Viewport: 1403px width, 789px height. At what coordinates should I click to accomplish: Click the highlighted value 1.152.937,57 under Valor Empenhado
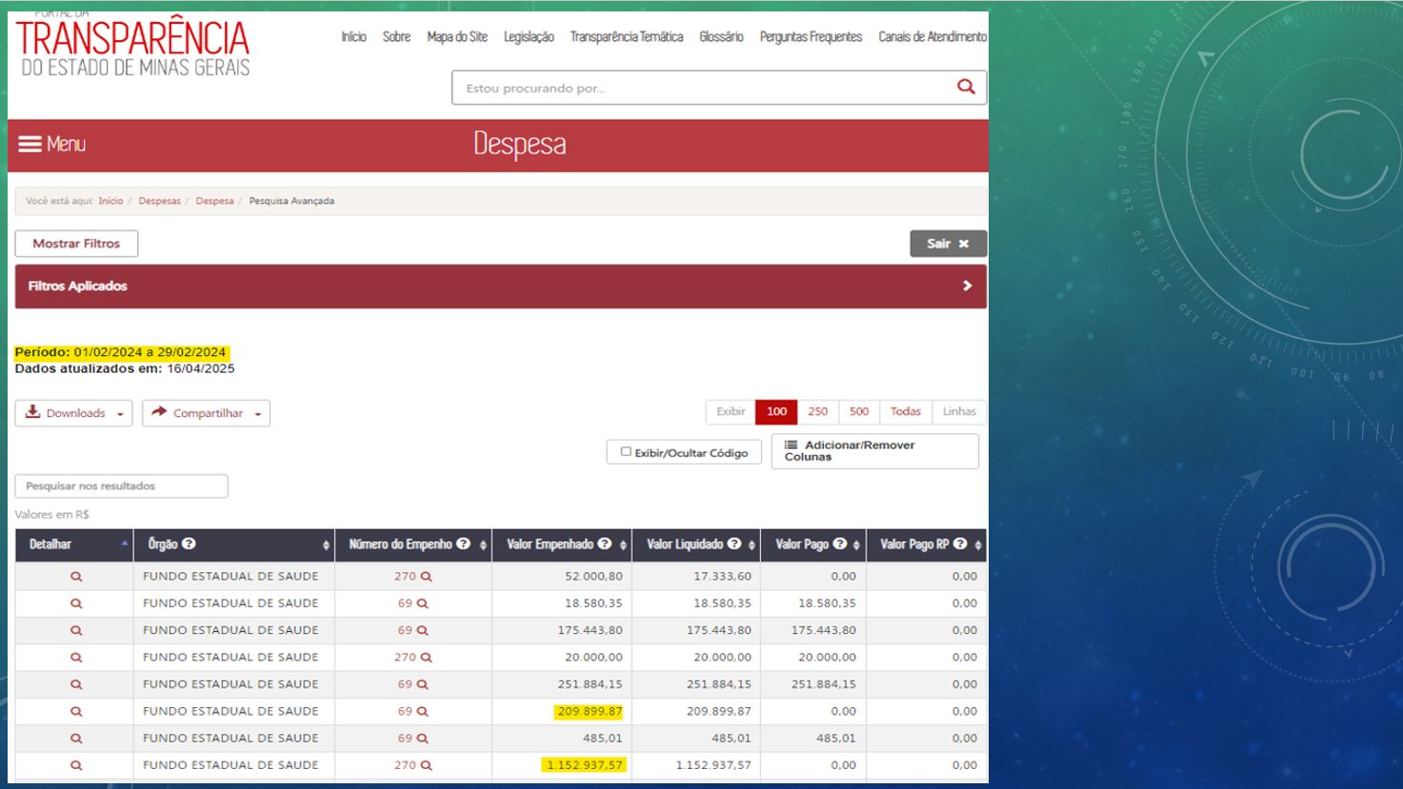coord(584,765)
